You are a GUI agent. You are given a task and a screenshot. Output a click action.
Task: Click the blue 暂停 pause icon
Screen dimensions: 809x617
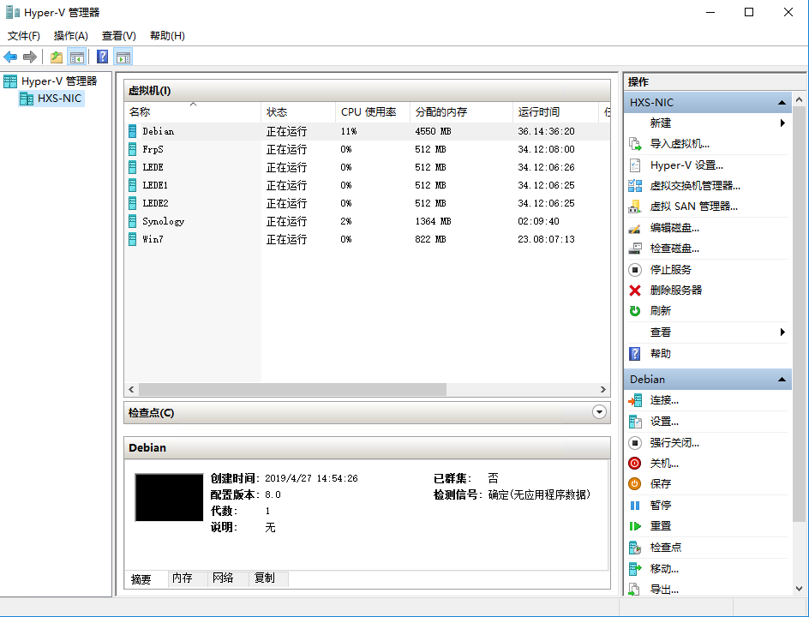[x=635, y=506]
